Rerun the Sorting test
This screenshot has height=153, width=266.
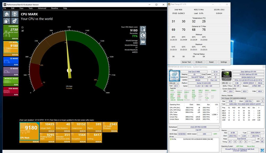click(98, 142)
